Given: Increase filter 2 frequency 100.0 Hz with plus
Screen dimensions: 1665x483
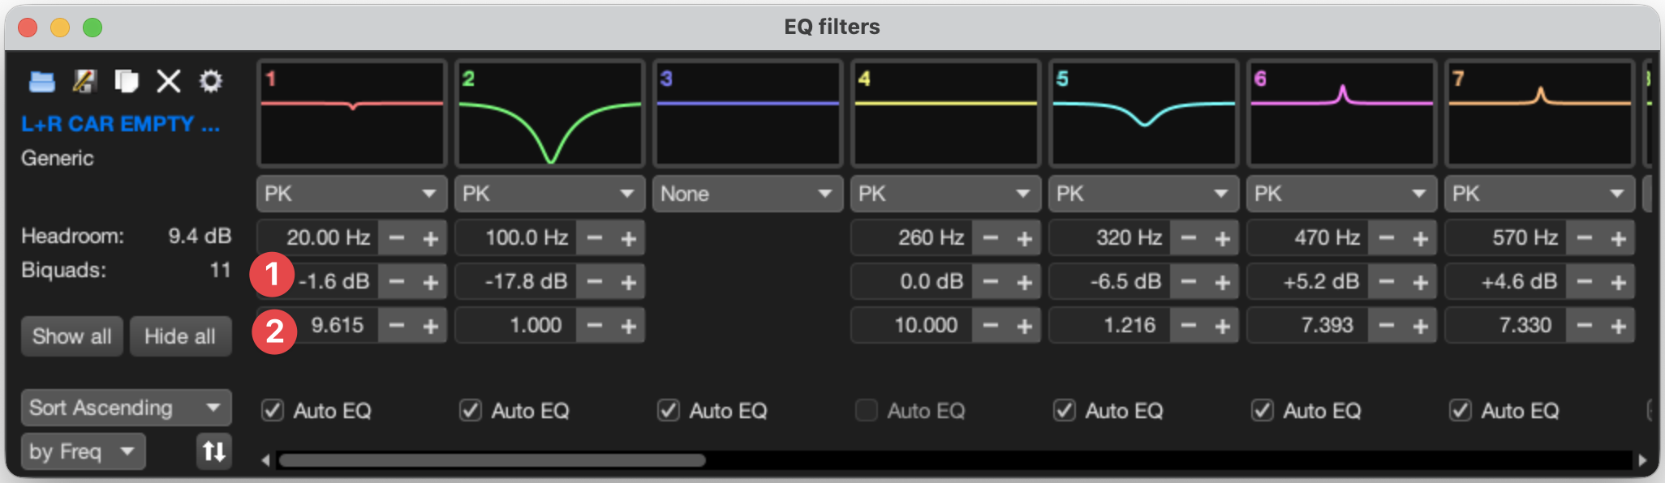Looking at the screenshot, I should point(629,238).
